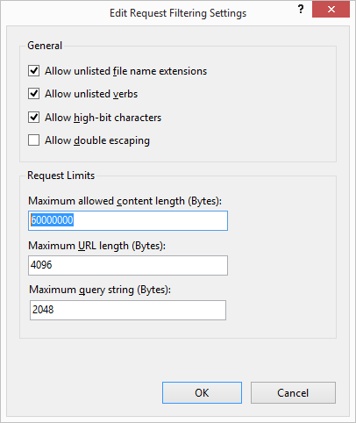Click into the Maximum URL length field
The height and width of the screenshot is (423, 356).
click(x=128, y=265)
